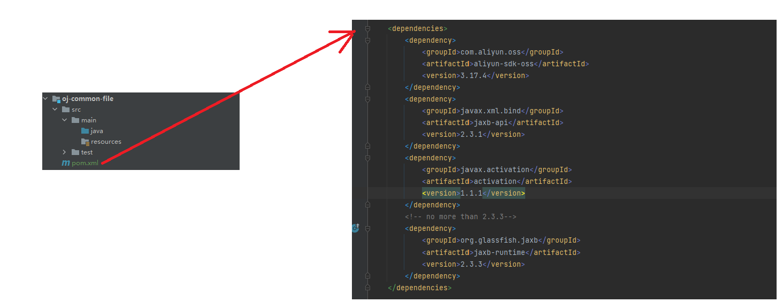
Task: Fold marker at closing dependency tag after 1.1.1
Action: tap(367, 205)
